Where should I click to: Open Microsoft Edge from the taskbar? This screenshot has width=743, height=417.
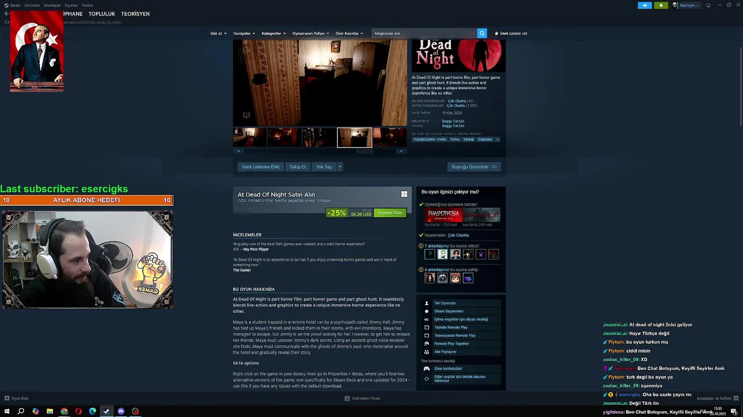coord(92,411)
